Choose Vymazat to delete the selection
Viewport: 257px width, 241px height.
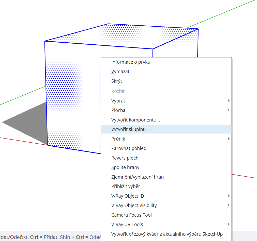coord(120,72)
